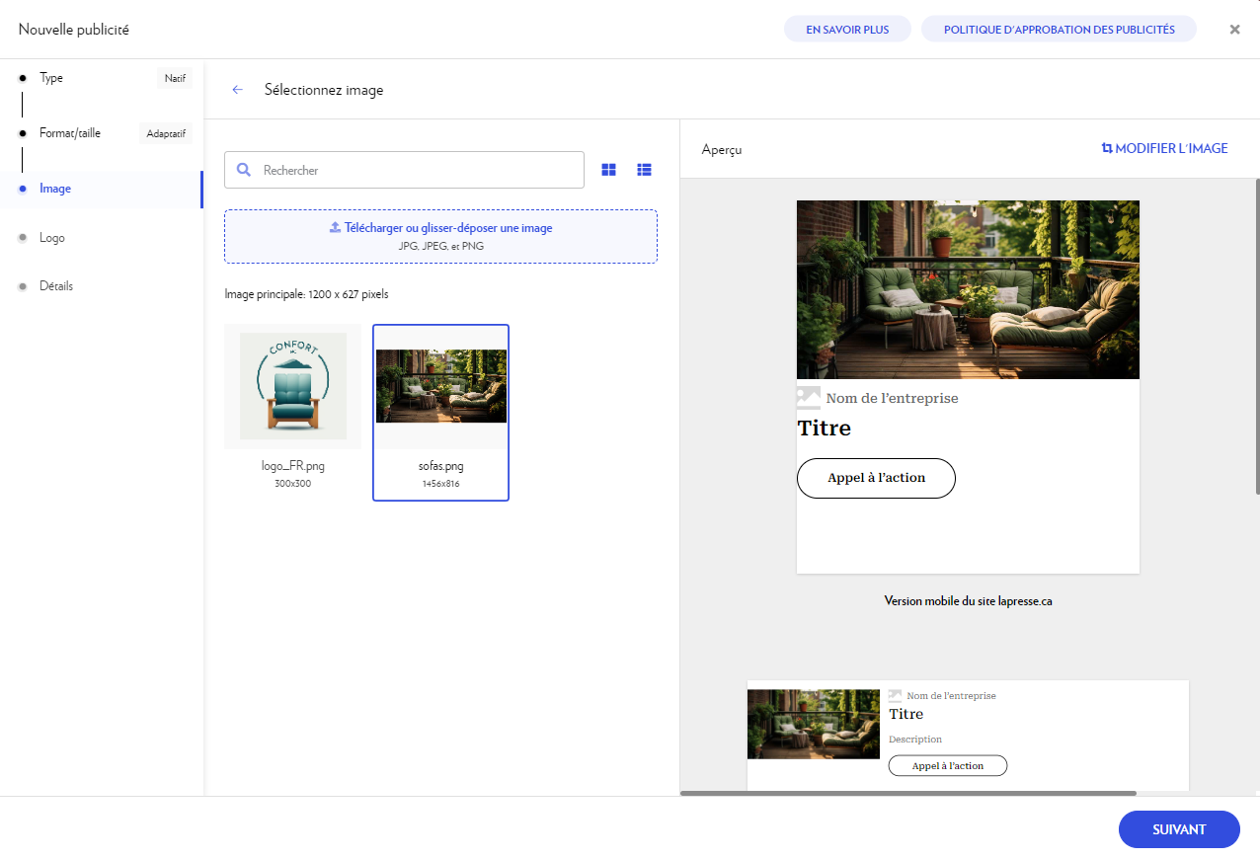The height and width of the screenshot is (859, 1260).
Task: Click the company logo placeholder in mobile preview
Action: [808, 398]
